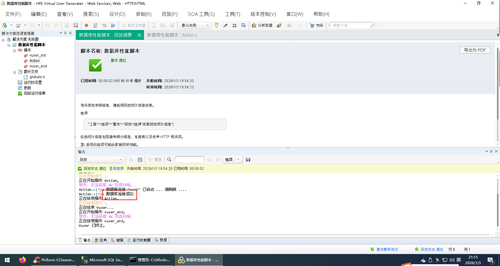
Task: Click the Output panel search text field
Action: (189, 160)
